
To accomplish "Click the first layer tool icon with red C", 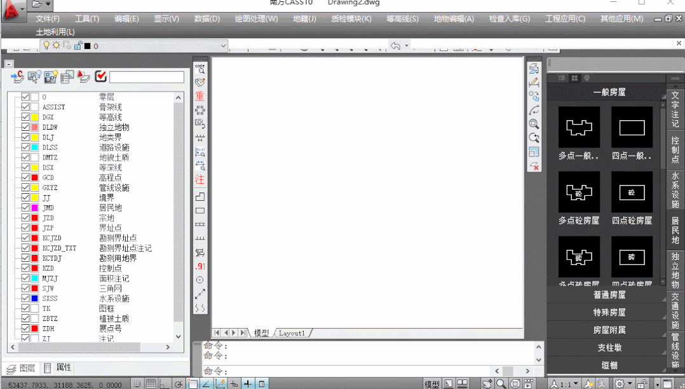I will 18,76.
